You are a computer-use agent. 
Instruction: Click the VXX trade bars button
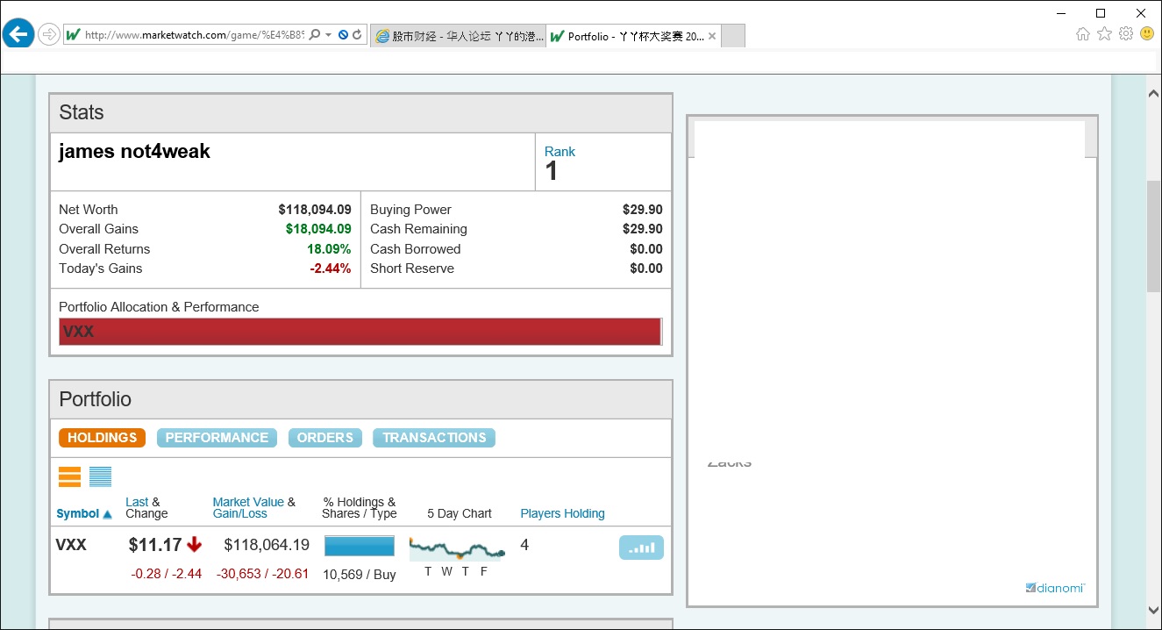pyautogui.click(x=641, y=548)
